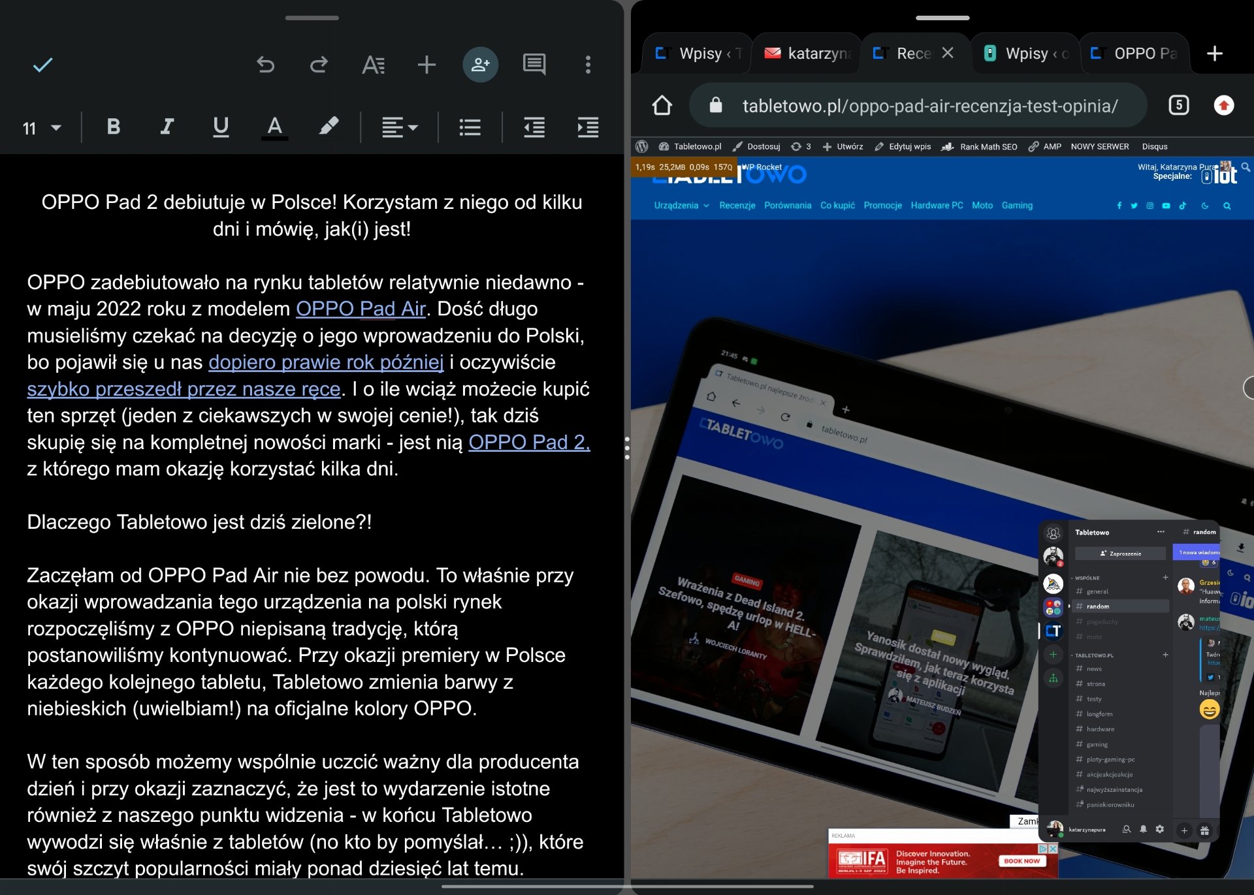Switch to katarzyna mail tab

[807, 54]
